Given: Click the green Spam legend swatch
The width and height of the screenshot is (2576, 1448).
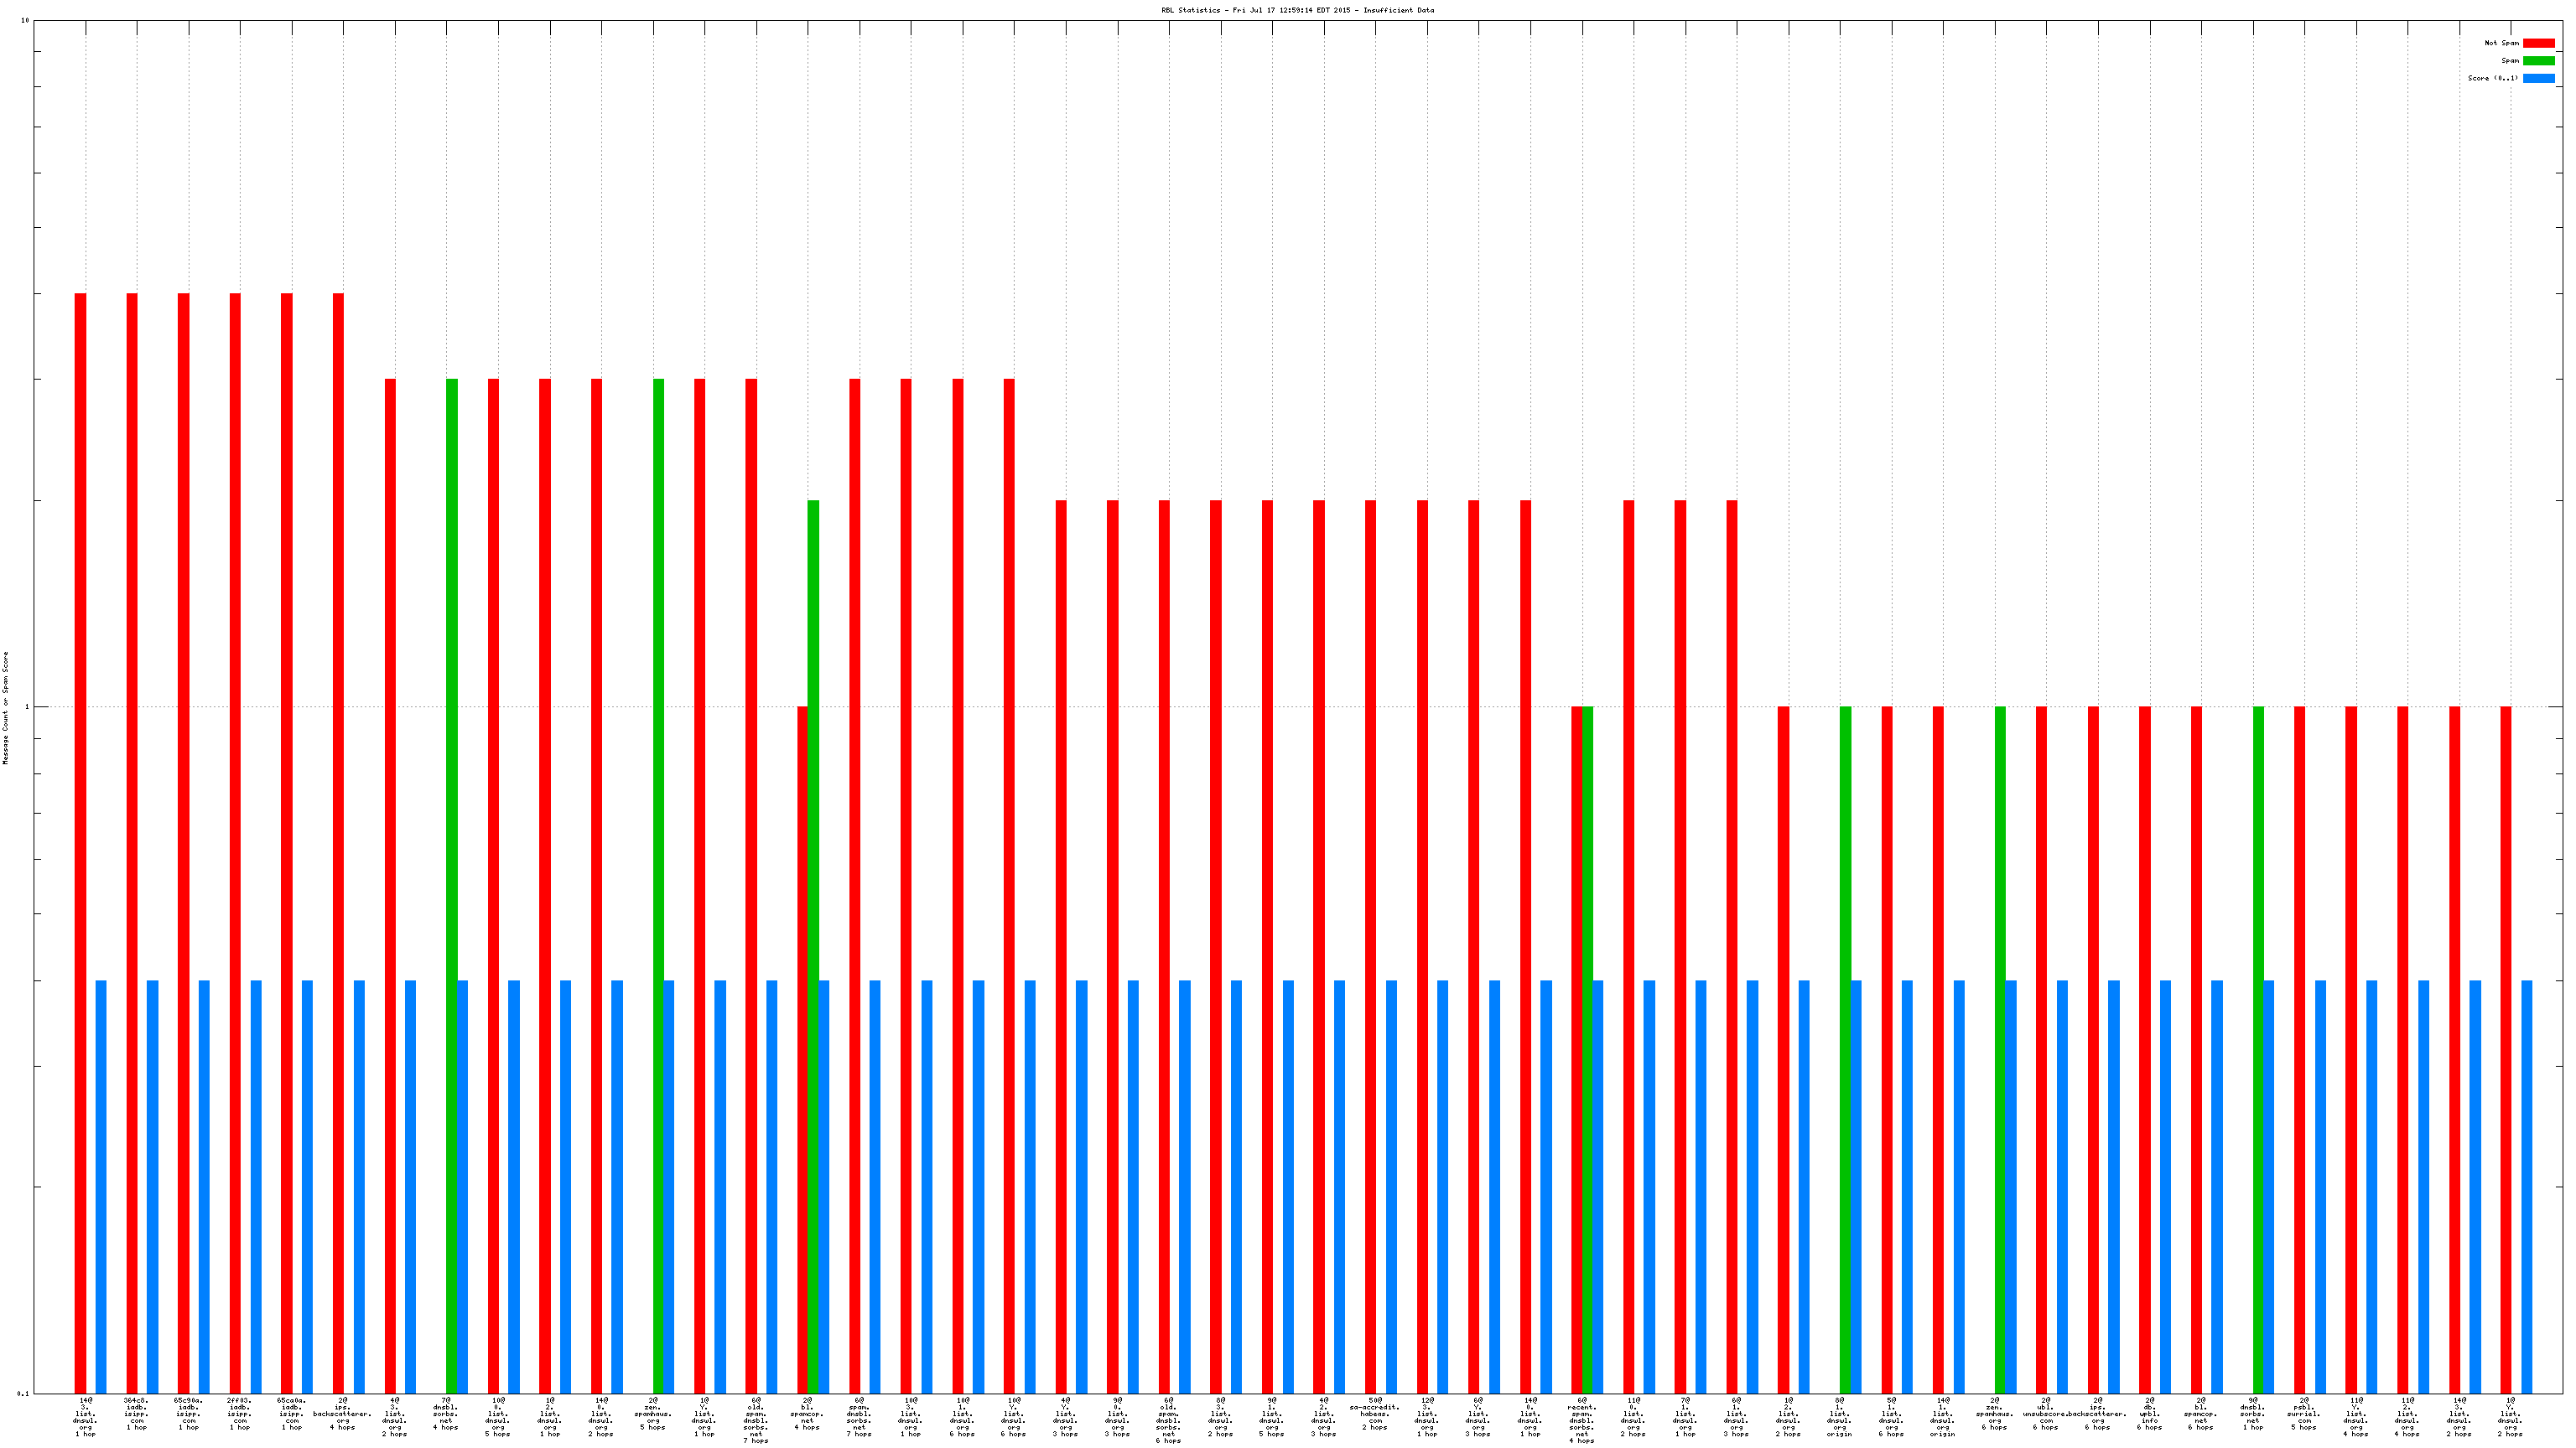Looking at the screenshot, I should coord(2538,61).
